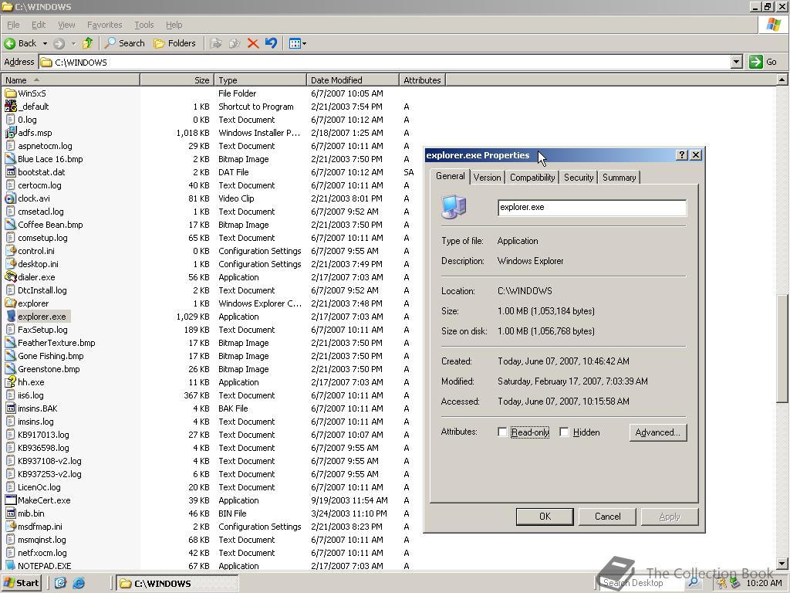Select the explorer command file icon

[11, 303]
